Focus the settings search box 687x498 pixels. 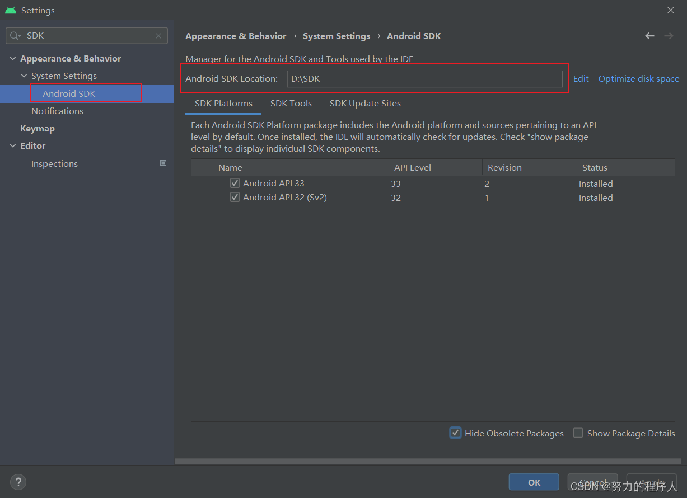87,36
